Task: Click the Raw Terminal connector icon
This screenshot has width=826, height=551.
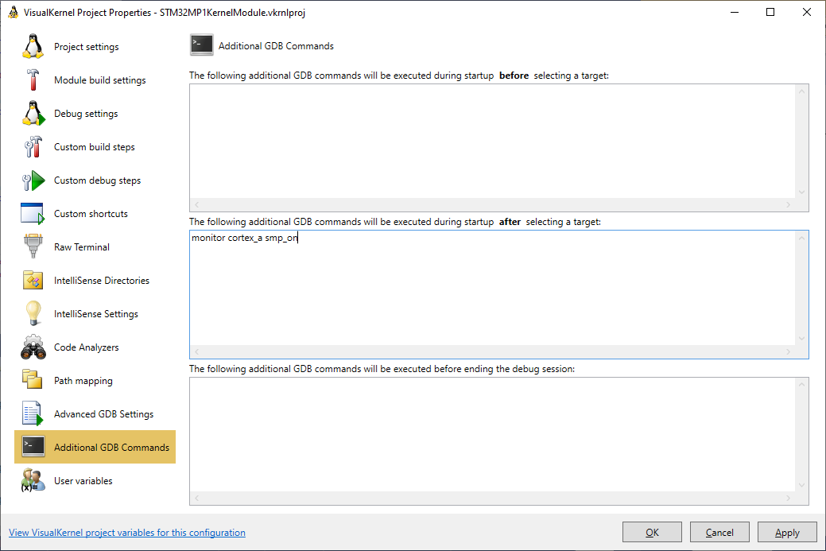Action: (33, 246)
